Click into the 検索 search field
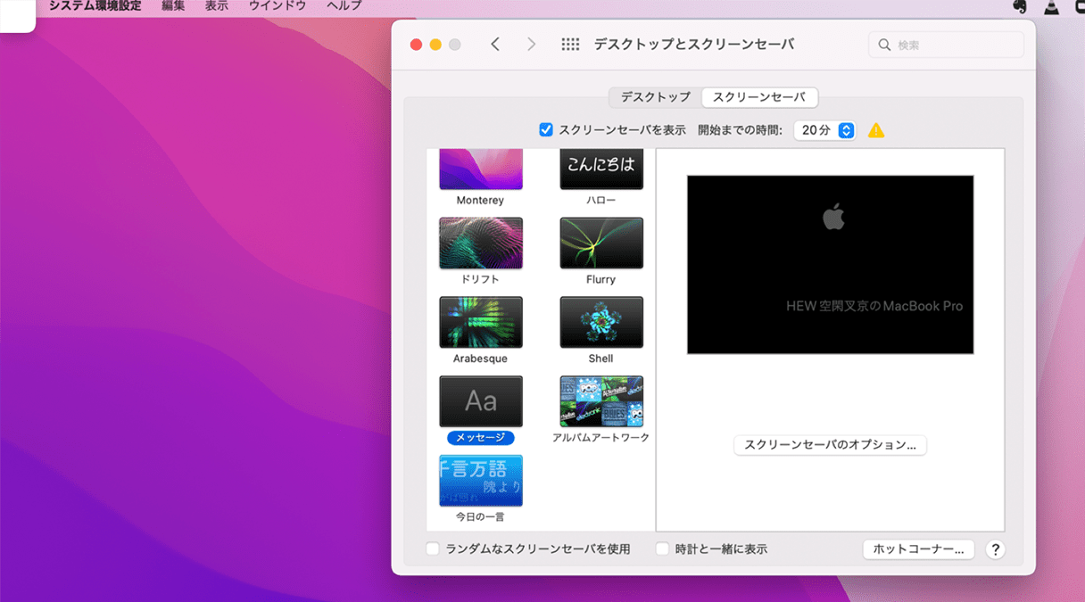The width and height of the screenshot is (1085, 602). point(947,45)
